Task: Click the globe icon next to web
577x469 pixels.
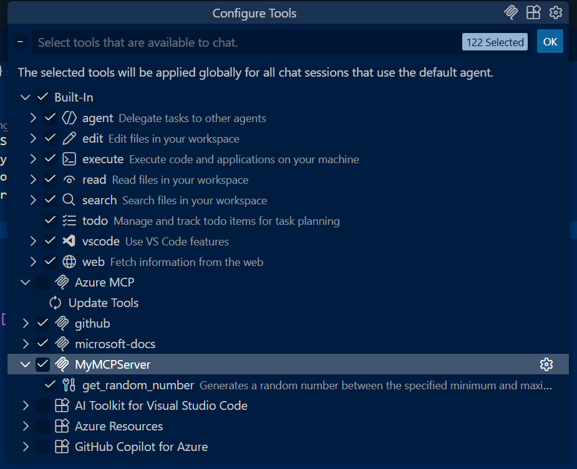Action: [x=69, y=262]
